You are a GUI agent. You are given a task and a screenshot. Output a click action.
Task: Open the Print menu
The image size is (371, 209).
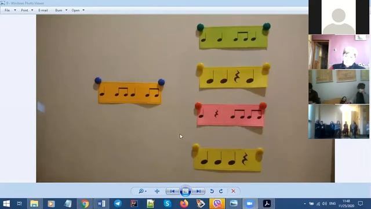[x=24, y=10]
